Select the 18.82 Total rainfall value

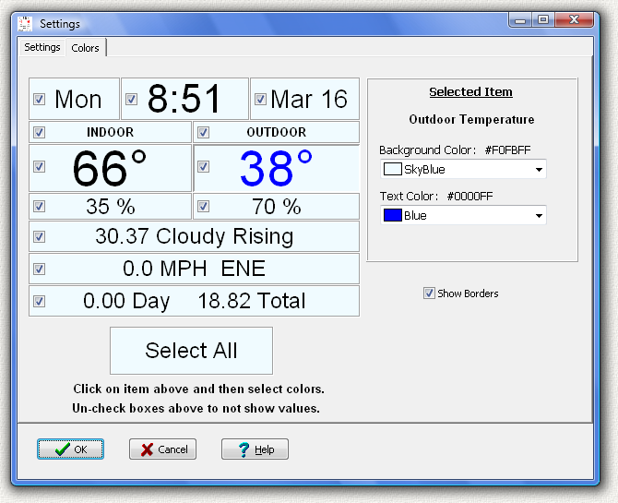(252, 301)
